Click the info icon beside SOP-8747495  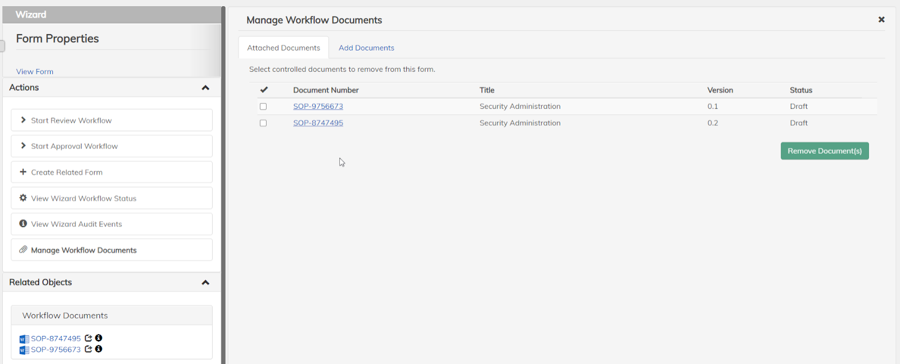tap(98, 338)
